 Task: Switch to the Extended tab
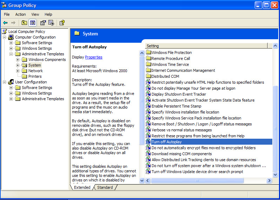[82, 187]
